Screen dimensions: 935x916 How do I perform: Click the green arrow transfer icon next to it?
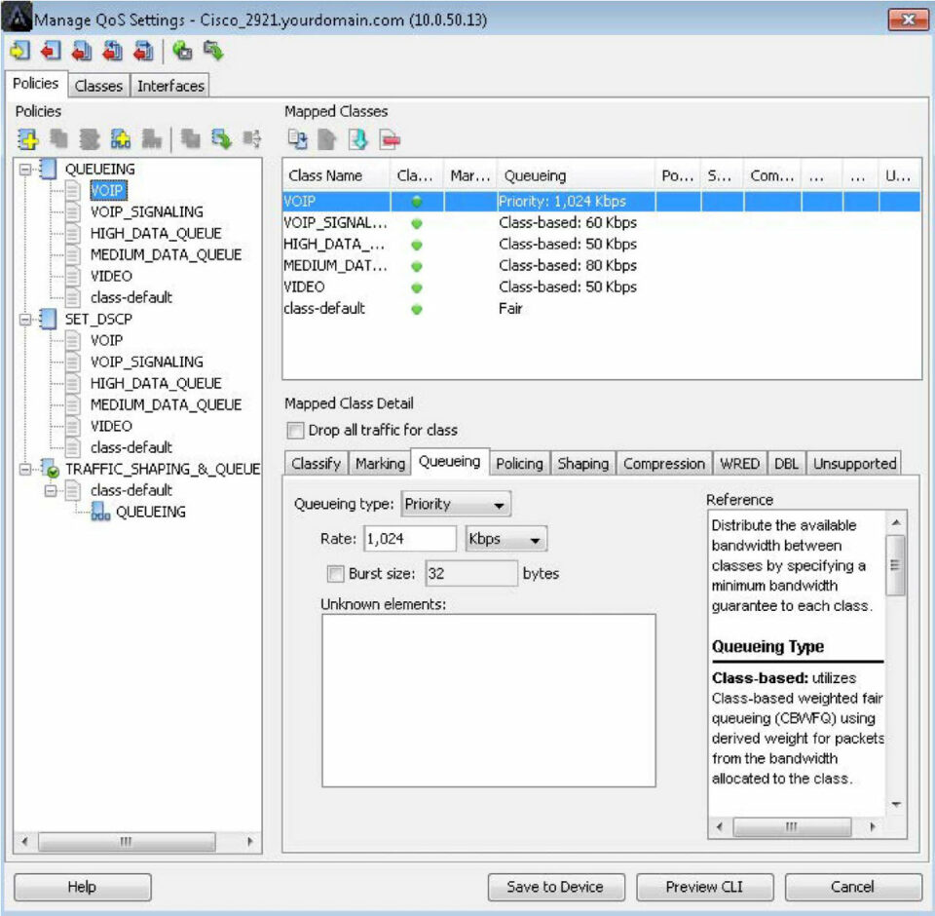click(x=214, y=50)
